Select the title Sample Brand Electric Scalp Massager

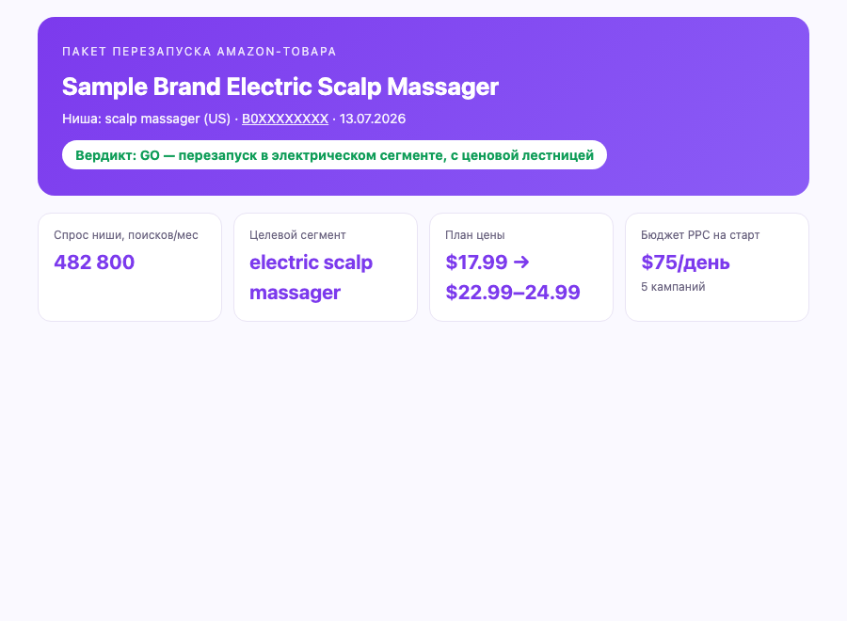pyautogui.click(x=280, y=87)
